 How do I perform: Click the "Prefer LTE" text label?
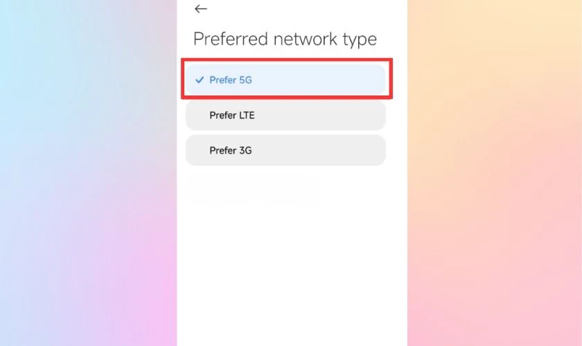(x=232, y=116)
